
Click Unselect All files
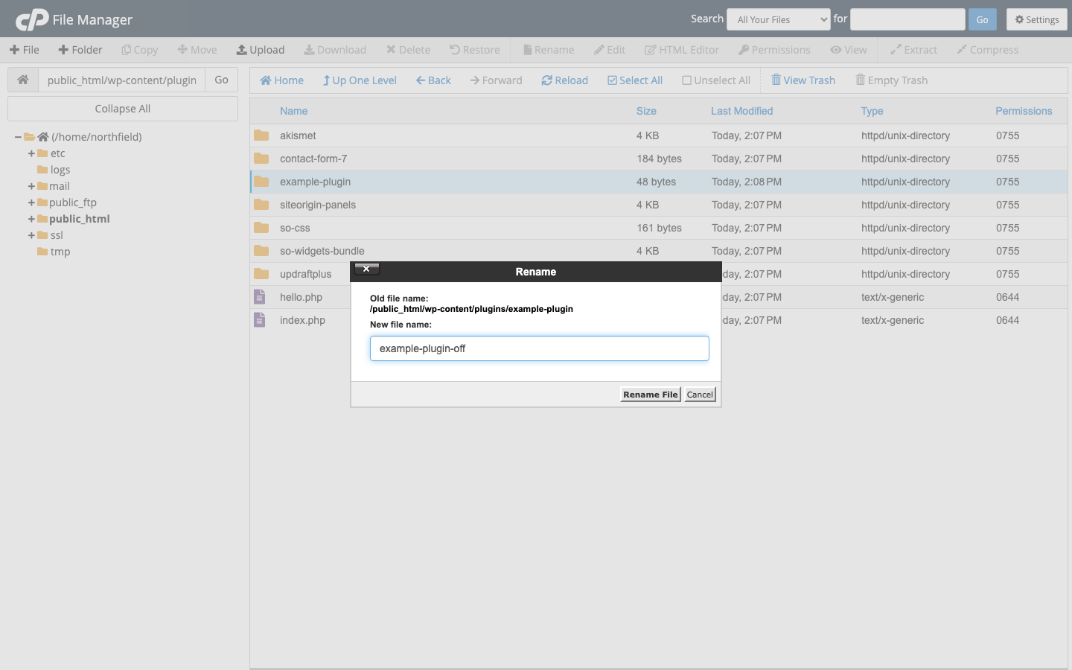click(x=716, y=80)
